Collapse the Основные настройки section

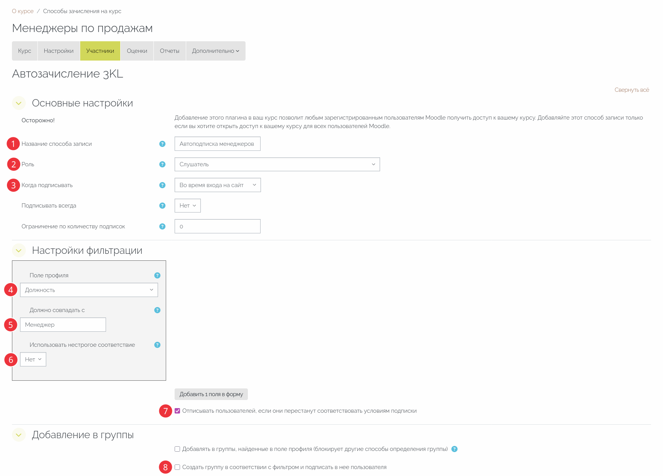coord(19,103)
